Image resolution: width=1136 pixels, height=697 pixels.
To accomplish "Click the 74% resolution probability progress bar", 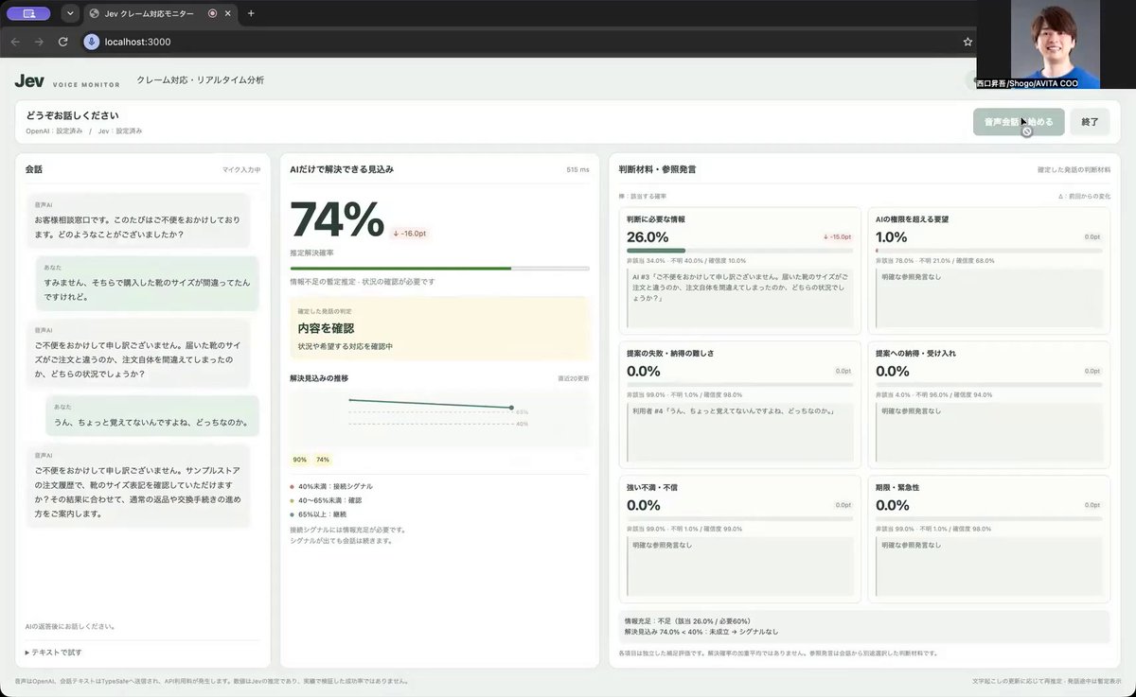I will (x=440, y=269).
